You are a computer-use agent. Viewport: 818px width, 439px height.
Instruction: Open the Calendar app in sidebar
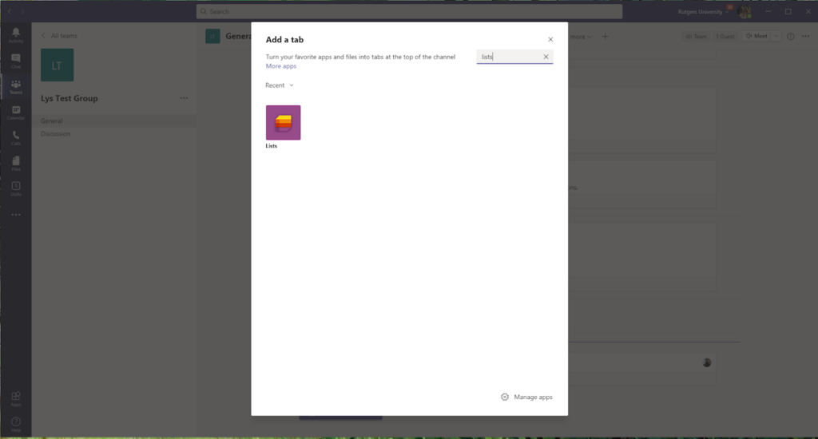tap(15, 113)
